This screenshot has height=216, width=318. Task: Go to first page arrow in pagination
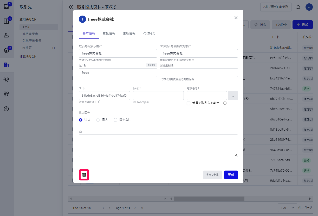(x=103, y=208)
